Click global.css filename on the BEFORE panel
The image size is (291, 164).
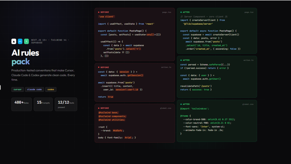click(x=166, y=108)
